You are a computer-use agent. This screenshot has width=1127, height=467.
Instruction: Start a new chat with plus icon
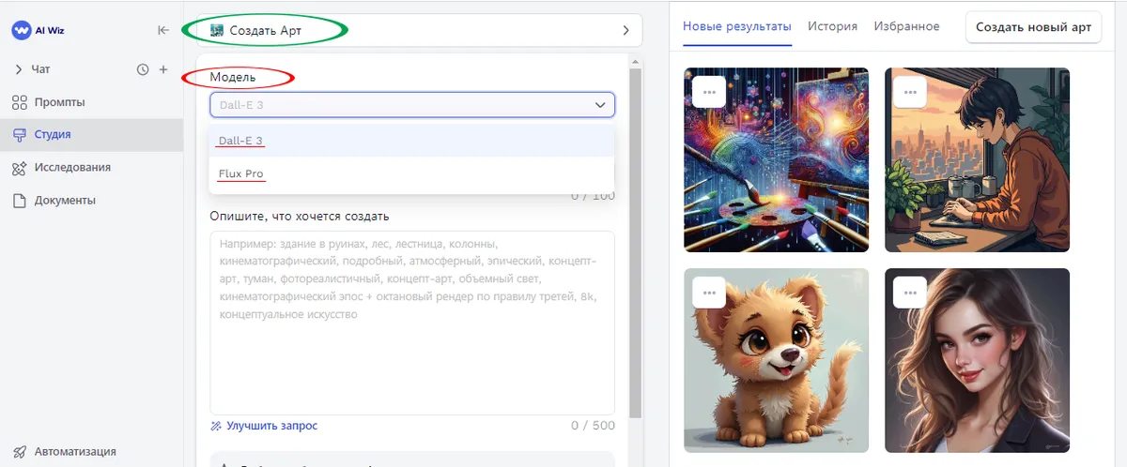[x=163, y=69]
